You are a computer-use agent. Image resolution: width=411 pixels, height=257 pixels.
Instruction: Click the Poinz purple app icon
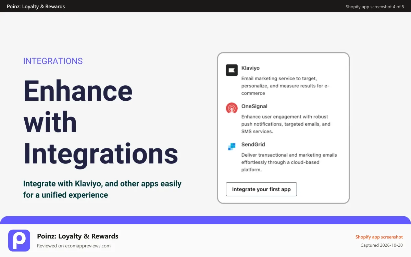pyautogui.click(x=19, y=241)
